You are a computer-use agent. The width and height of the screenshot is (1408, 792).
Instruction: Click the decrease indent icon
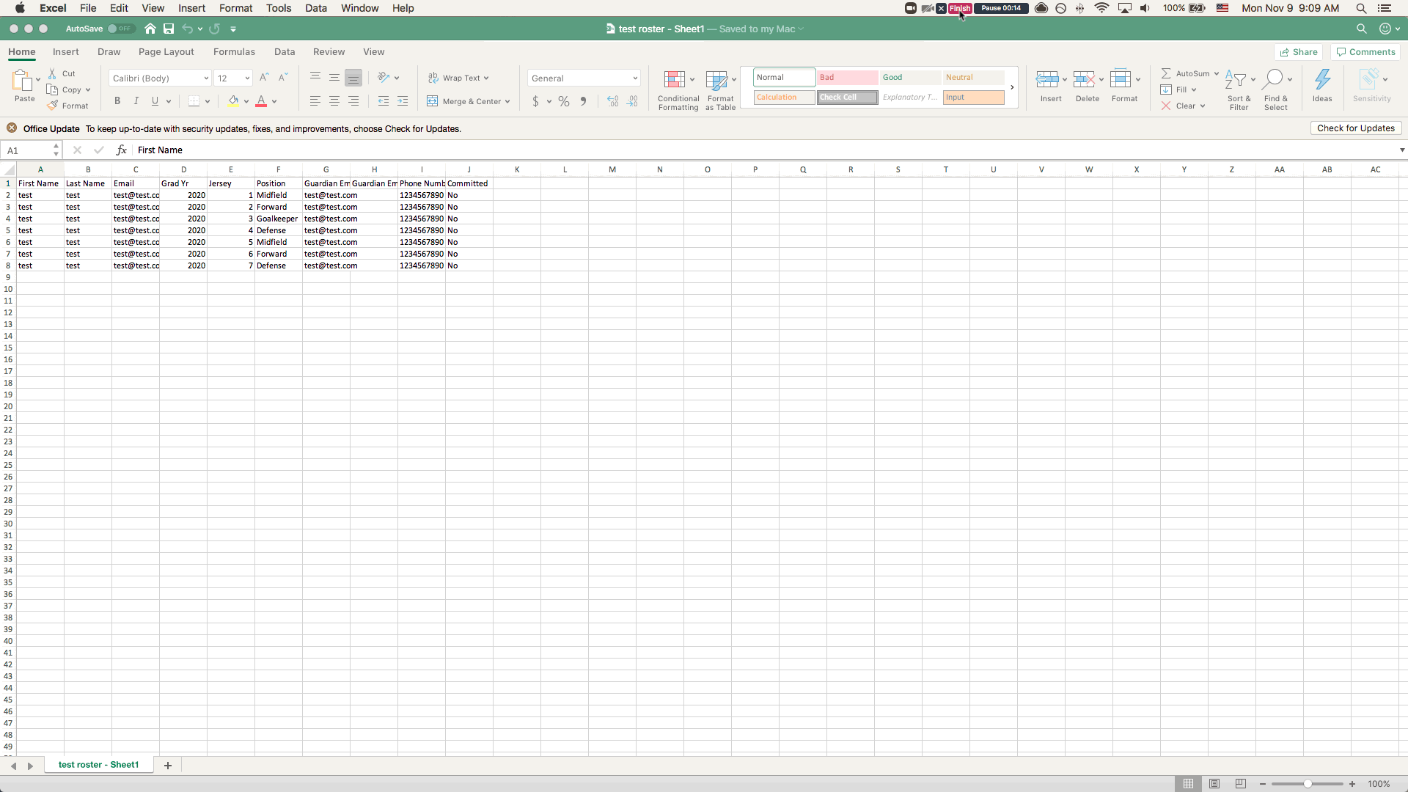point(383,101)
